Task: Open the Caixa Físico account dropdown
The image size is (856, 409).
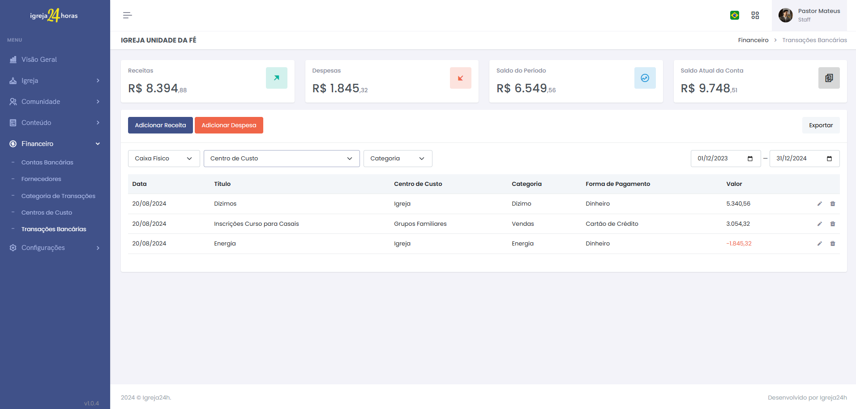Action: pyautogui.click(x=164, y=159)
